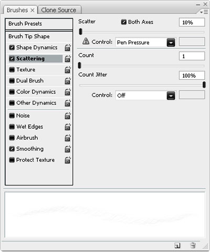Toggle lock icon next to Shape Dynamics

tap(68, 48)
